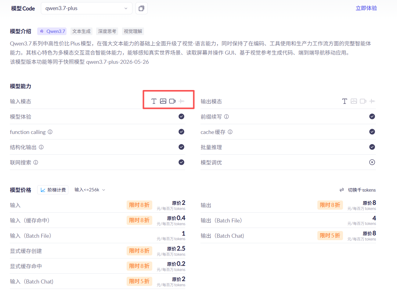The height and width of the screenshot is (296, 397).
Task: Click the 限时5折 badge for 输入（Batch Chat）
Action: 139,281
